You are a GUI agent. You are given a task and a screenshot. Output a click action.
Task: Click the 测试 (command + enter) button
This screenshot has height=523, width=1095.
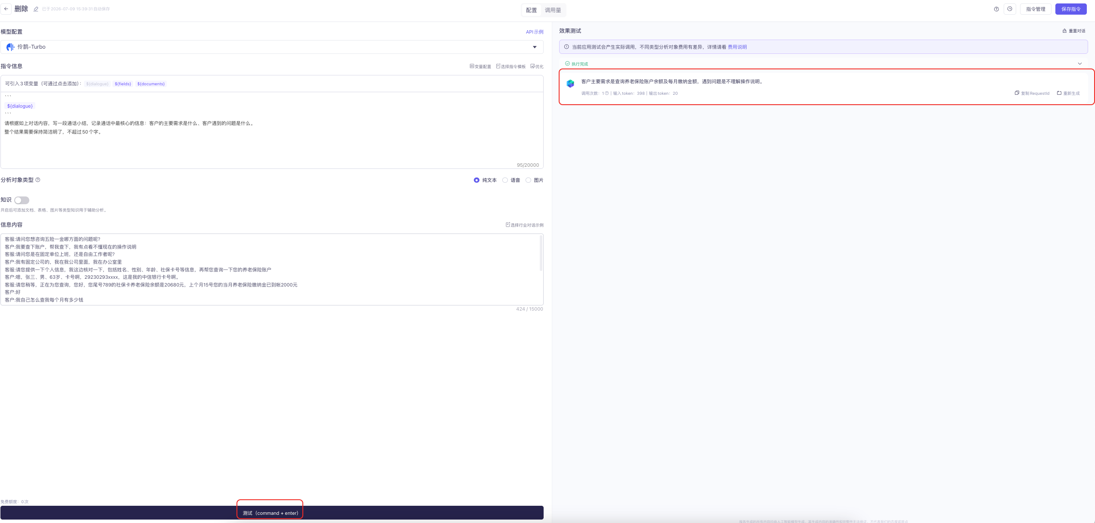[x=272, y=513]
